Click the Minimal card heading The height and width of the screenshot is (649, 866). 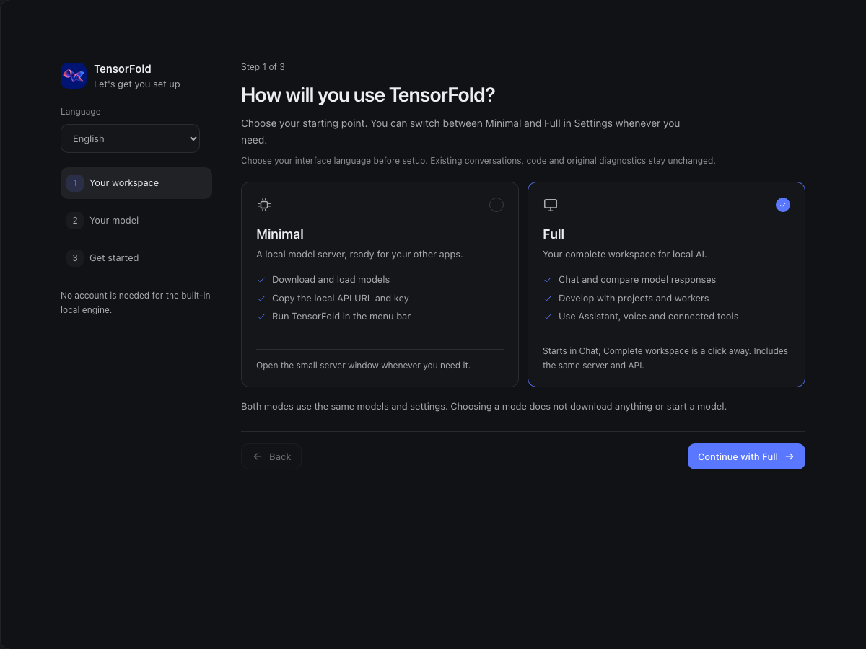[280, 234]
